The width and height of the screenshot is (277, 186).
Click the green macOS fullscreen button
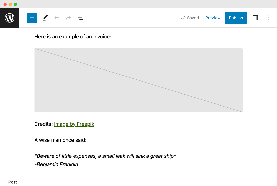click(15, 4)
